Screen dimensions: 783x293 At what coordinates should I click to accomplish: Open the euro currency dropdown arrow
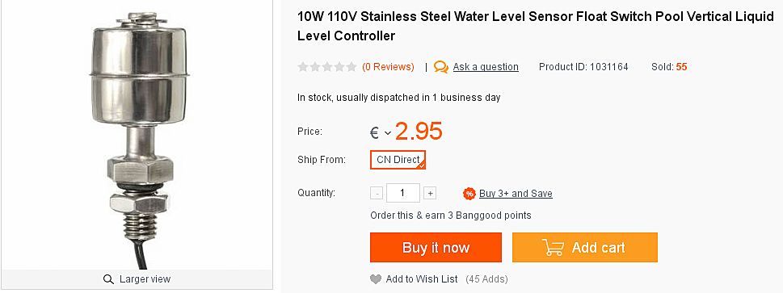tap(388, 132)
